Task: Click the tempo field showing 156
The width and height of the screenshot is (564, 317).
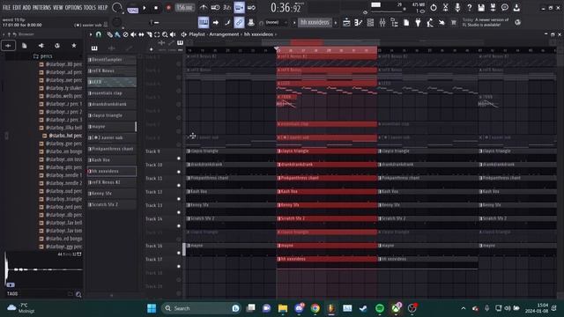Action: tap(184, 8)
